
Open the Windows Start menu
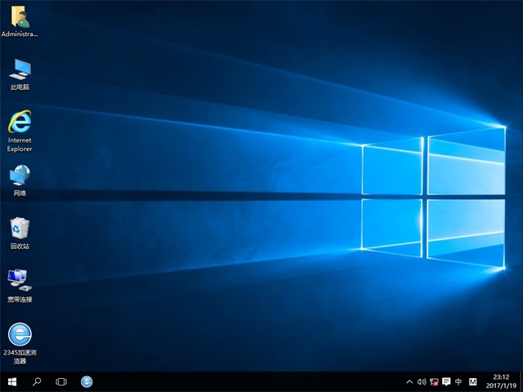12,381
